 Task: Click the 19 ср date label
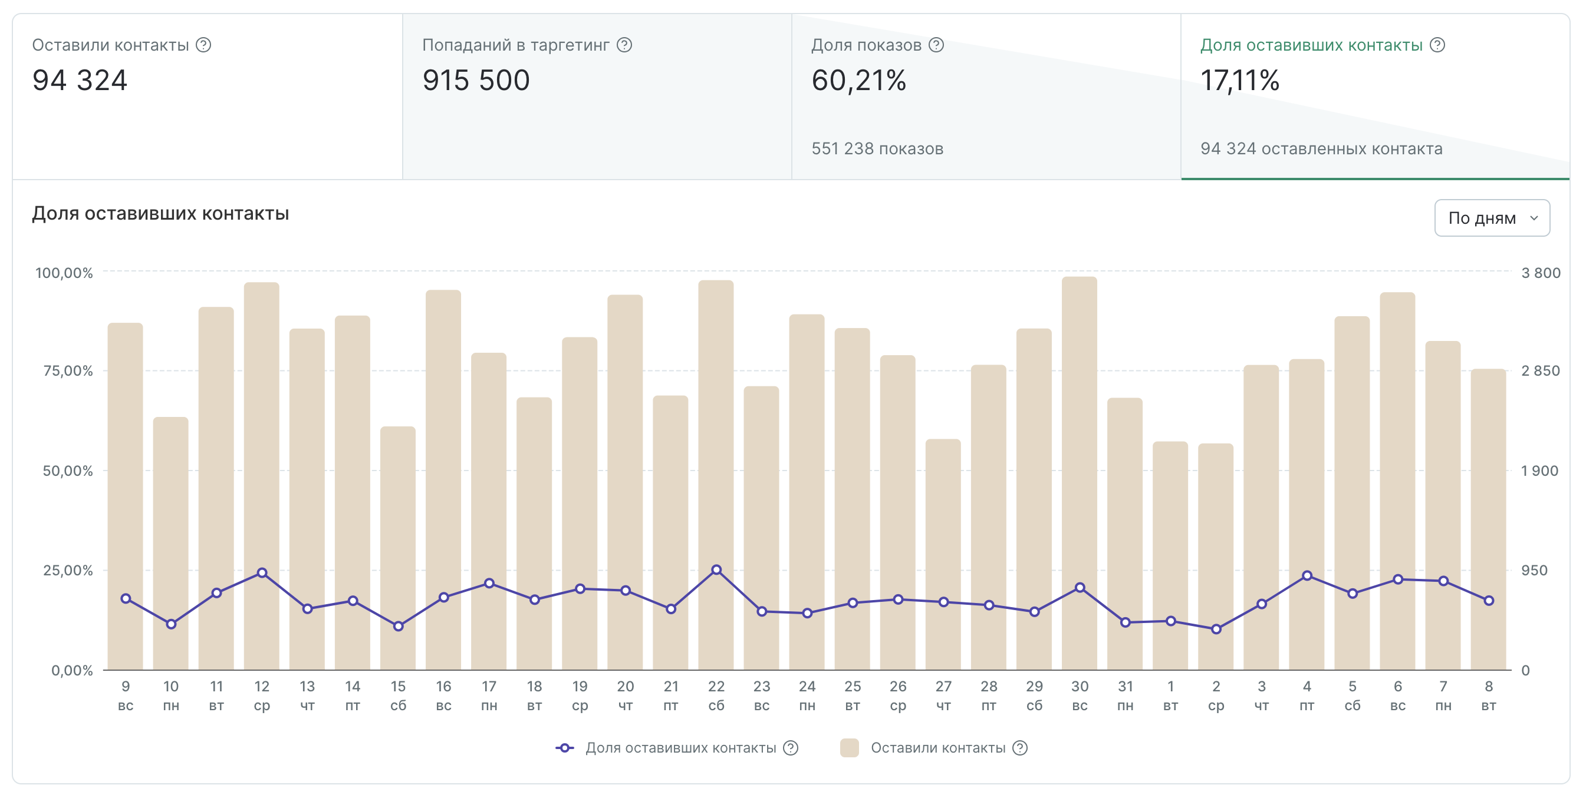[x=580, y=695]
